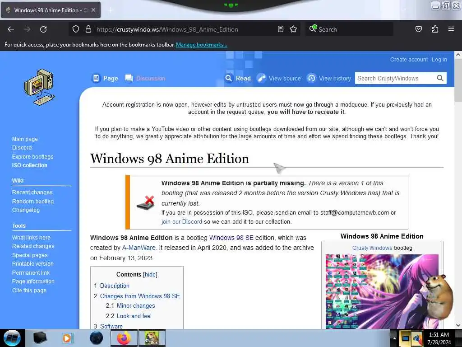462x347 pixels.
Task: Hide the Contents table with hide toggle
Action: (x=150, y=274)
